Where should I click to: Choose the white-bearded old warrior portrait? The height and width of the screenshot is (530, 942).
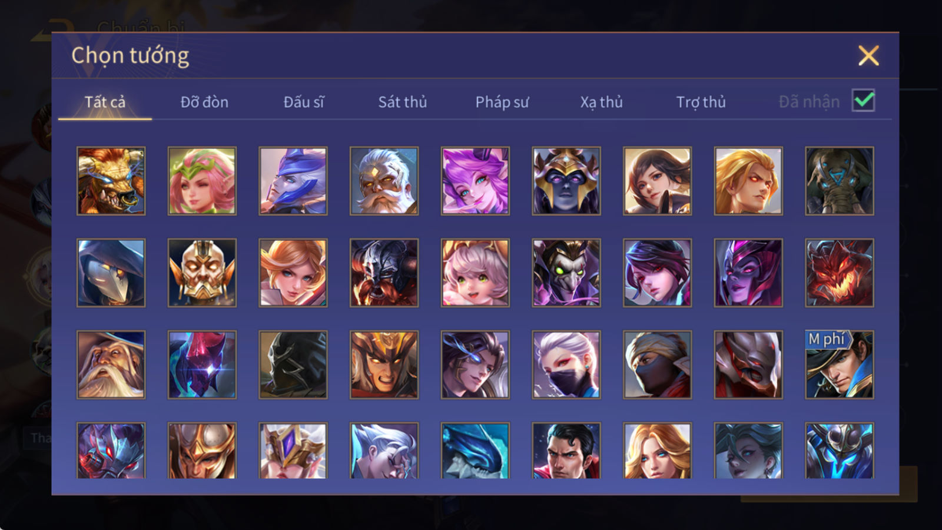pyautogui.click(x=384, y=181)
